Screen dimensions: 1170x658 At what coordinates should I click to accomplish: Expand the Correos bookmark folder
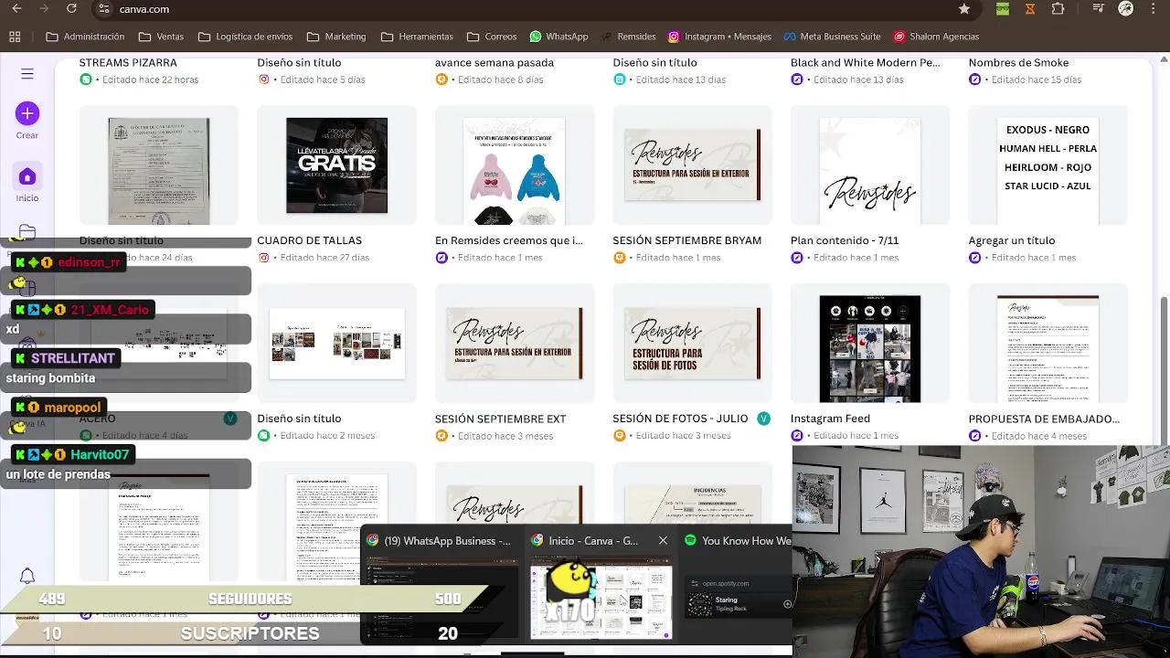[492, 37]
